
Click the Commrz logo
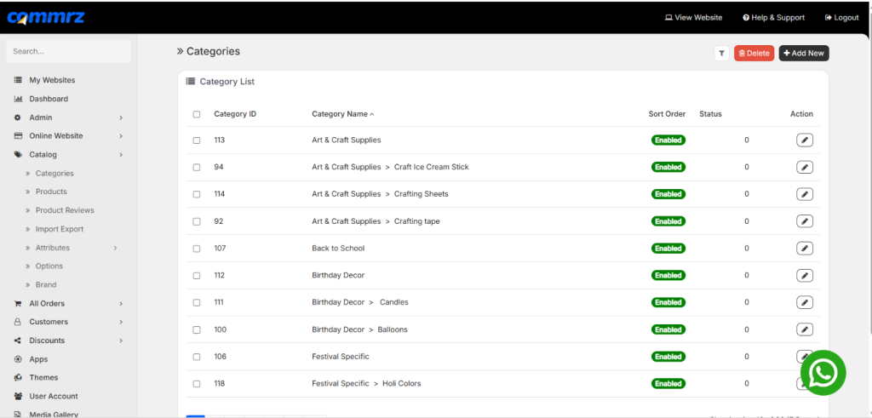(46, 17)
